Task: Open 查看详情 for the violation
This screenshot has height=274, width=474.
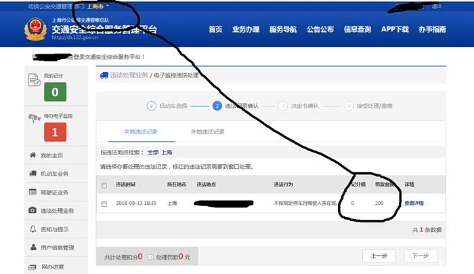Action: [x=414, y=203]
